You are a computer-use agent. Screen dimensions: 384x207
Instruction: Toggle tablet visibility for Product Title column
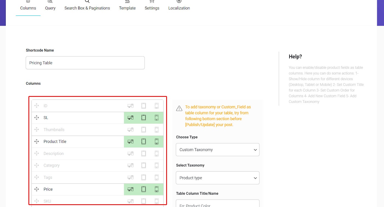143,141
